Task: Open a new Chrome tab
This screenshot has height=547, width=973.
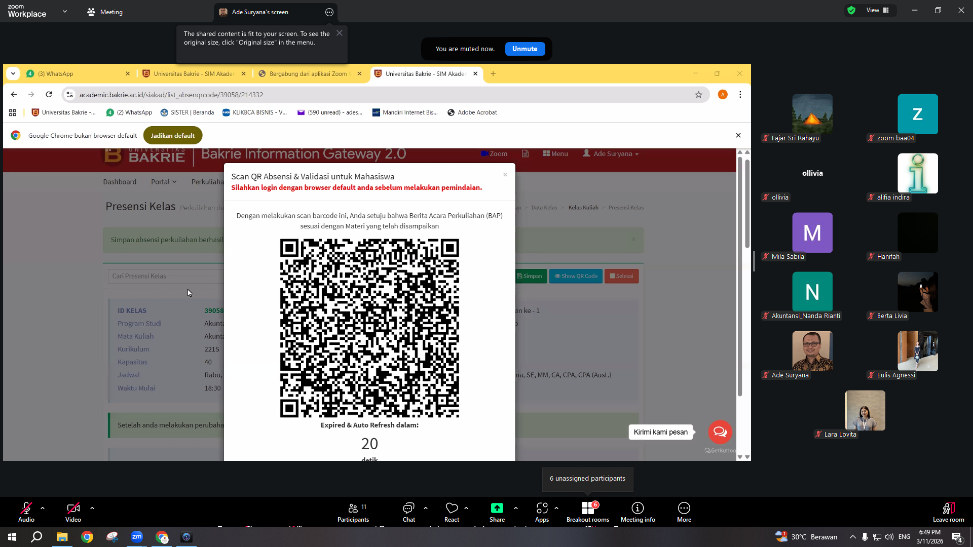Action: coord(493,73)
